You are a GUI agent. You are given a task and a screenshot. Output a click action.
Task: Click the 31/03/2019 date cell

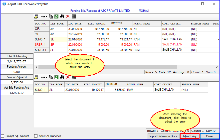point(77,29)
